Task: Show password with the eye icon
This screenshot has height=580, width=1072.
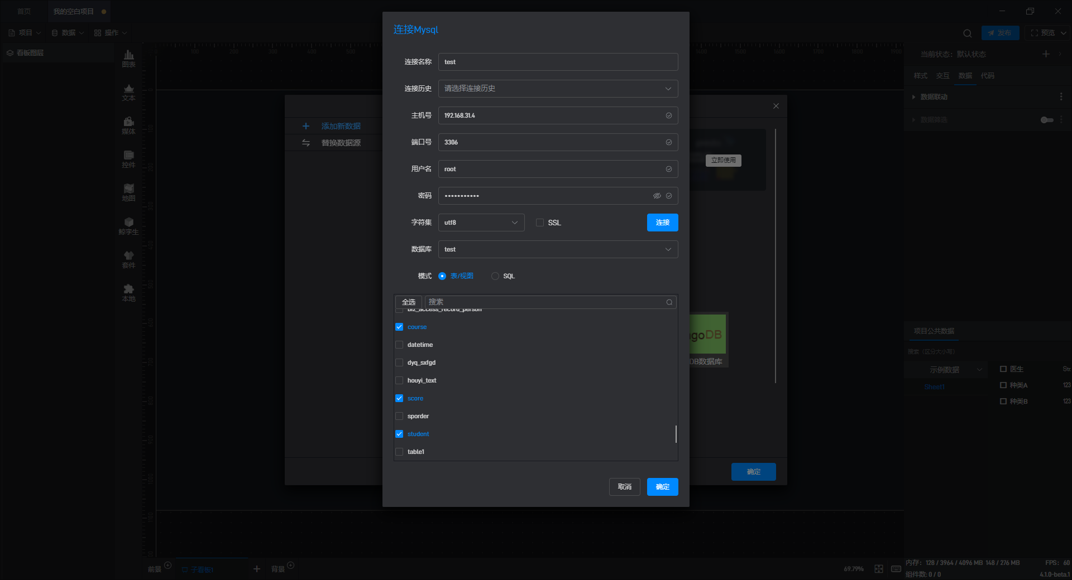Action: pyautogui.click(x=657, y=196)
